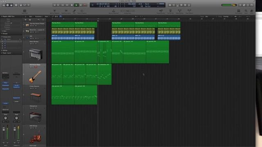Open the Loop Browser button

pos(248,5)
